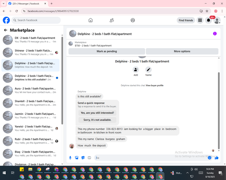226x180 pixels.
Task: Open the Chrome tab search dropdown
Action: 4,4
